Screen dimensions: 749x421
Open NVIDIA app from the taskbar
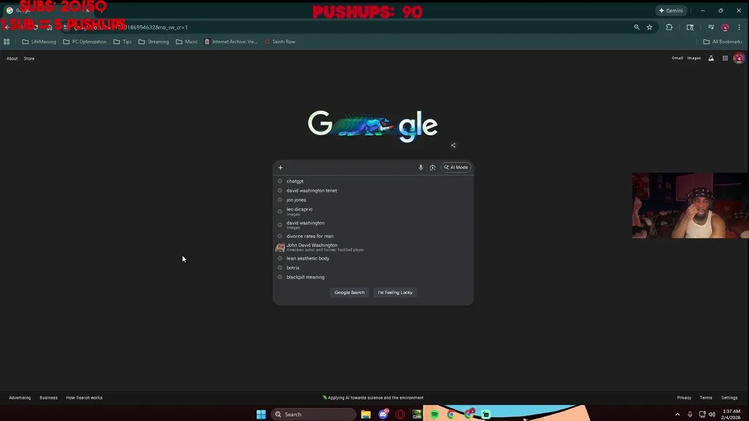(417, 415)
